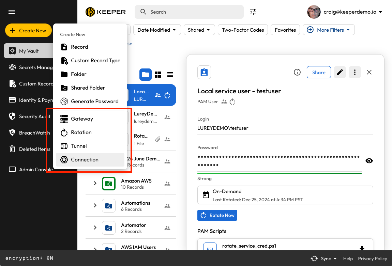
Task: Click the green password strength bar
Action: pyautogui.click(x=279, y=173)
